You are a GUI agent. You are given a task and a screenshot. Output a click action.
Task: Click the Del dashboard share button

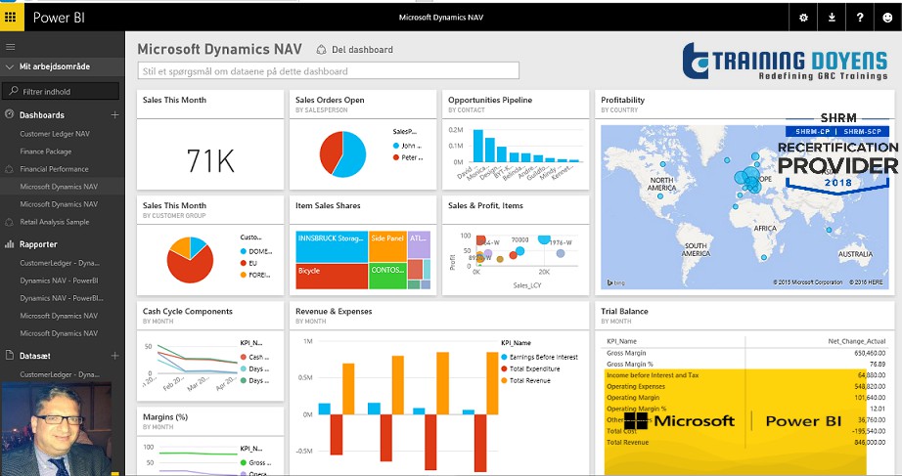click(355, 50)
